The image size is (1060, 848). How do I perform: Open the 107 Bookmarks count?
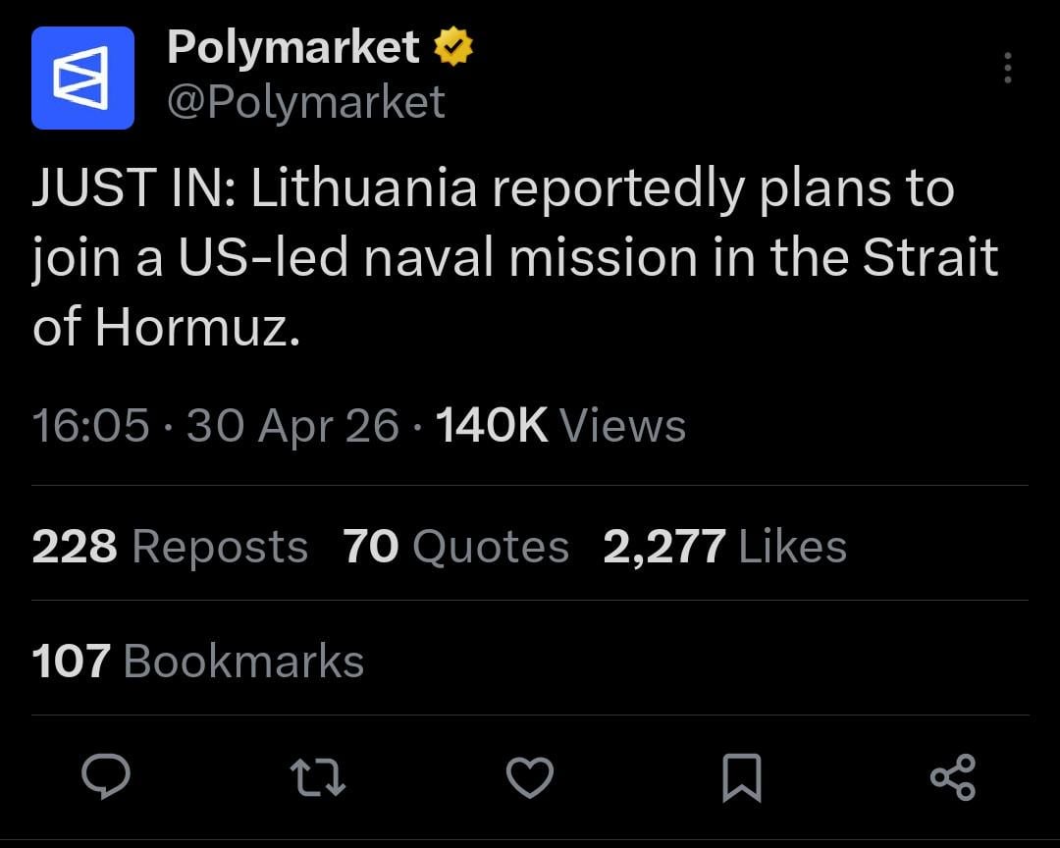197,661
